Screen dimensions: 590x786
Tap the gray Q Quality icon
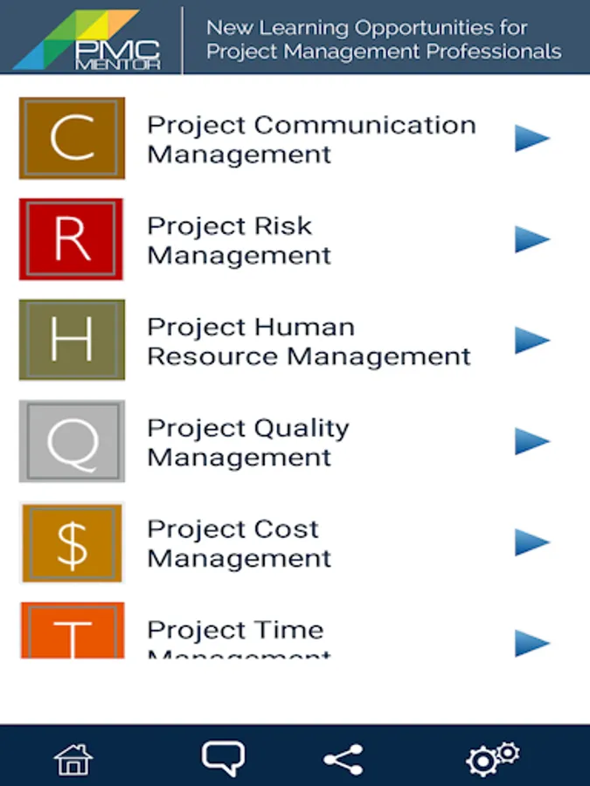pos(72,441)
